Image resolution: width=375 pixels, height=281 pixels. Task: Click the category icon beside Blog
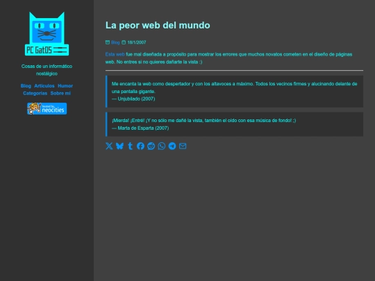click(108, 42)
